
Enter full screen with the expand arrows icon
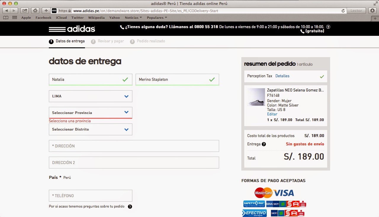(375, 3)
